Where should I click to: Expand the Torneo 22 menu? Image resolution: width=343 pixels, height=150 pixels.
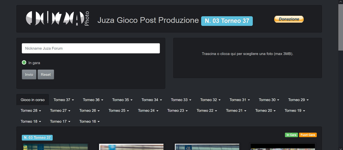point(207,110)
